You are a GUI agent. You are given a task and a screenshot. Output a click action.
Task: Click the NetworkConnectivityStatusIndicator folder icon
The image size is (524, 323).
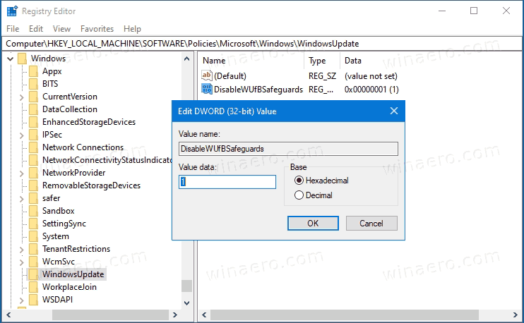click(x=33, y=160)
